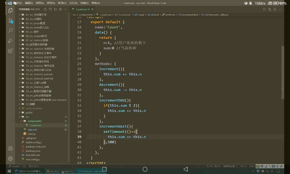Switch to the Word document taskbar item
The height and width of the screenshot is (174, 290).
tap(29, 171)
